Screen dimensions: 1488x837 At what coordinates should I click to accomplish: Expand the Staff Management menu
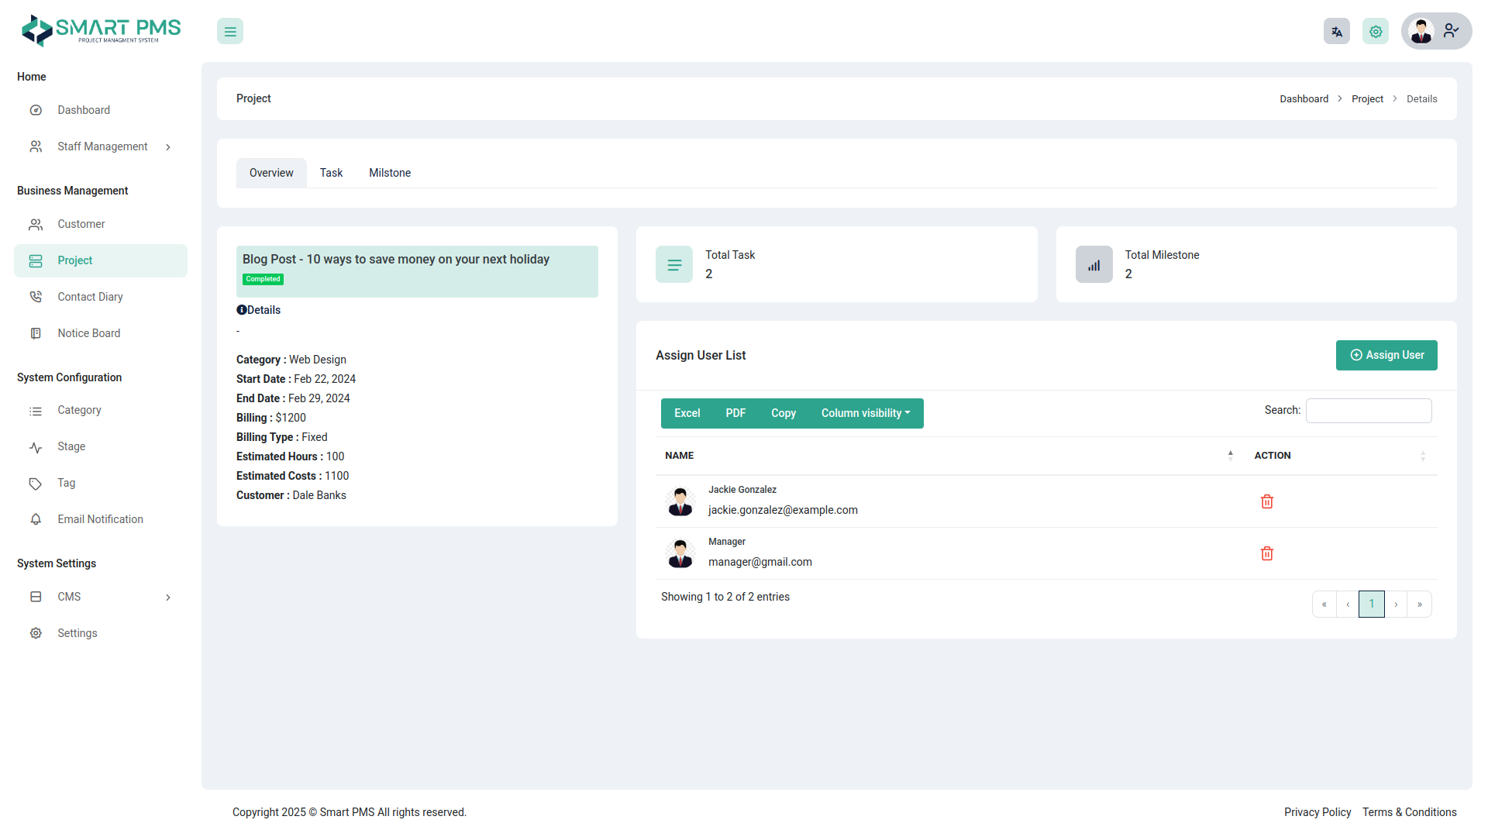102,146
